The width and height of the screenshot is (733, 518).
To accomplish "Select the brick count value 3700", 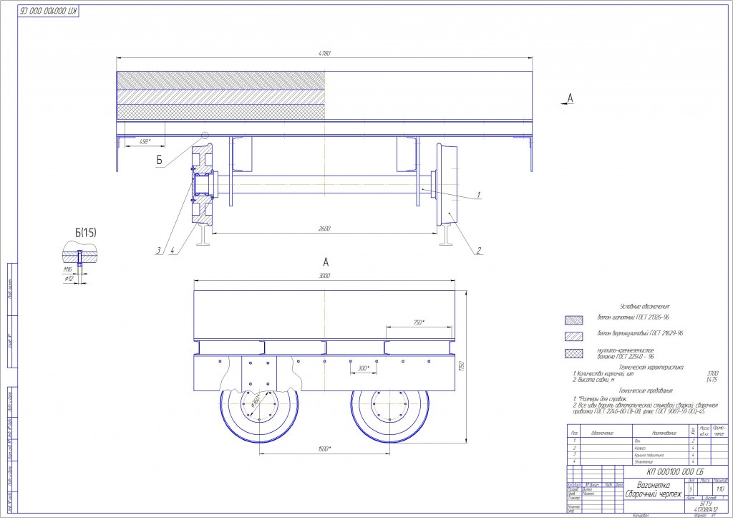I will (x=712, y=374).
